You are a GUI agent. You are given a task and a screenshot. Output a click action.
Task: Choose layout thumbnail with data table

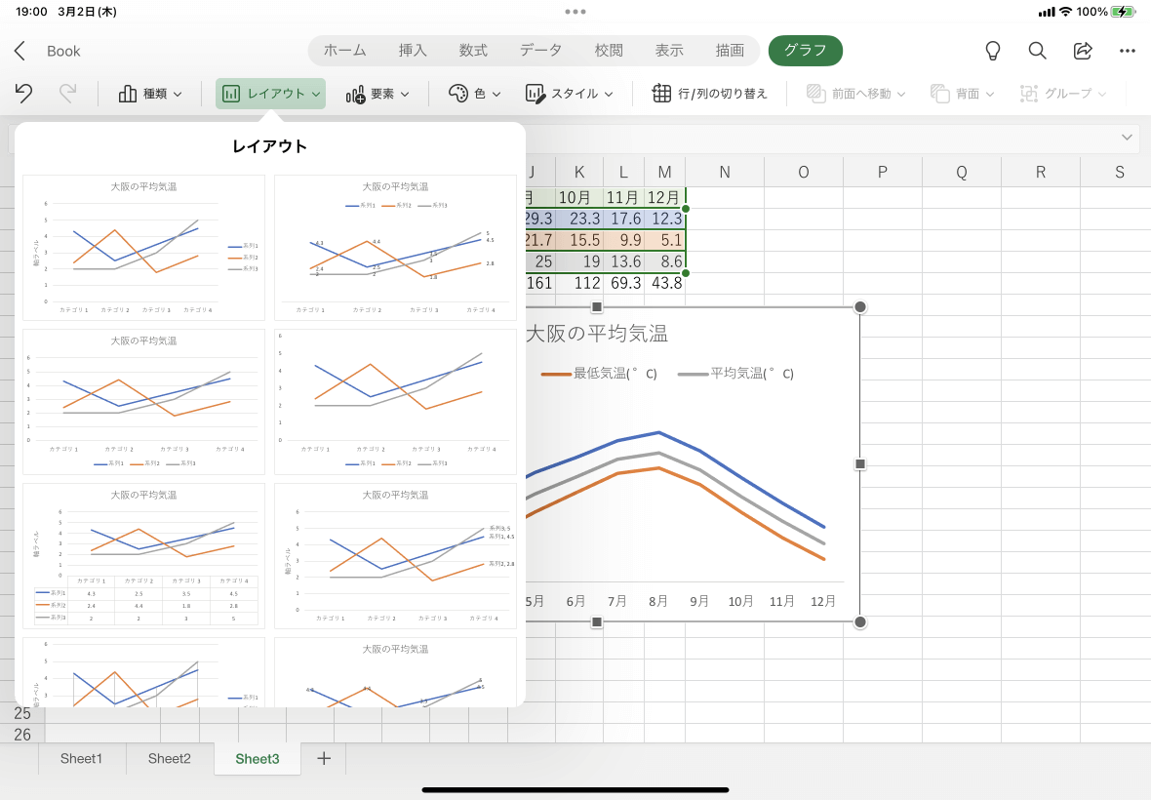(144, 555)
